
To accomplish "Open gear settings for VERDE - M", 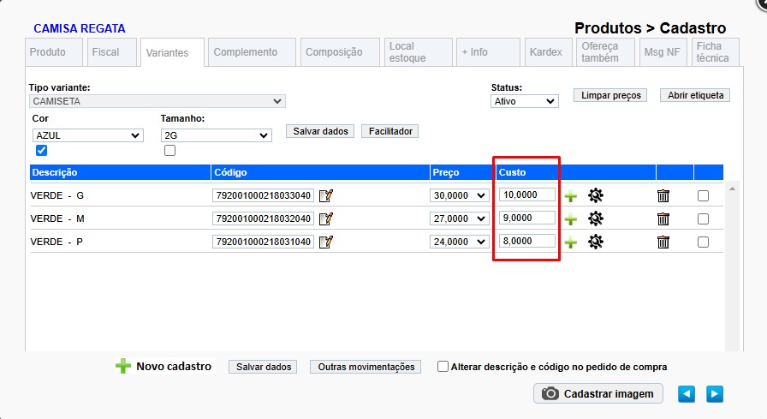I will (595, 218).
